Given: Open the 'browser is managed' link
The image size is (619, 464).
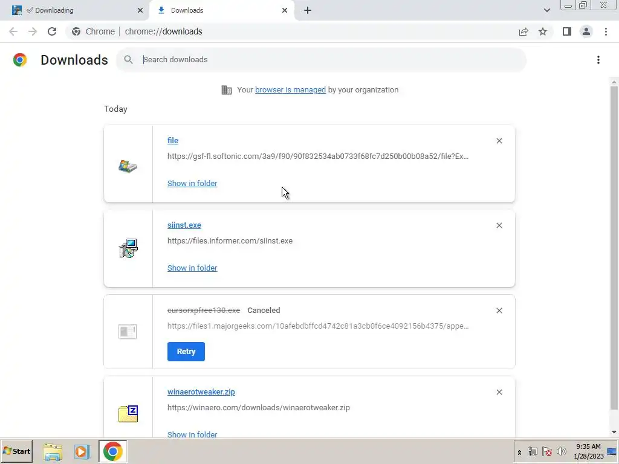Looking at the screenshot, I should point(291,89).
